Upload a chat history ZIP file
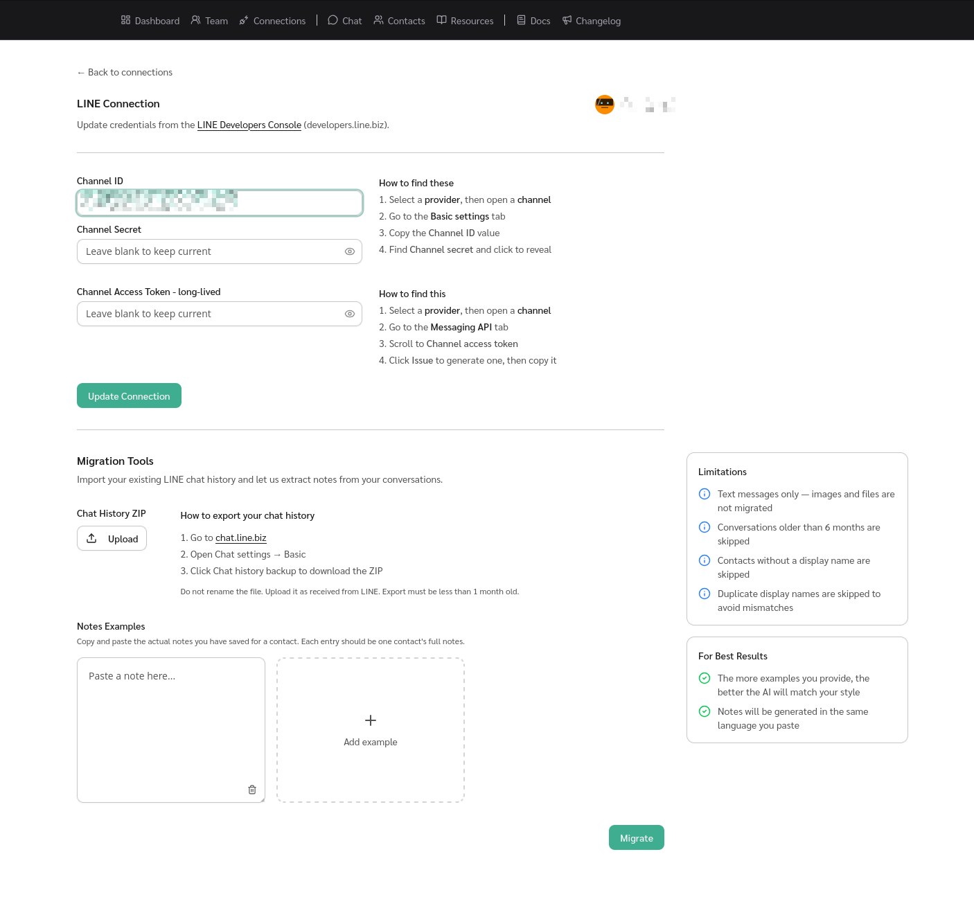This screenshot has width=974, height=924. [112, 538]
